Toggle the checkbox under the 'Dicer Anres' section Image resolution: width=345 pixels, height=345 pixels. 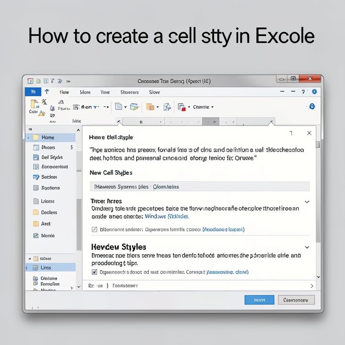click(x=94, y=229)
